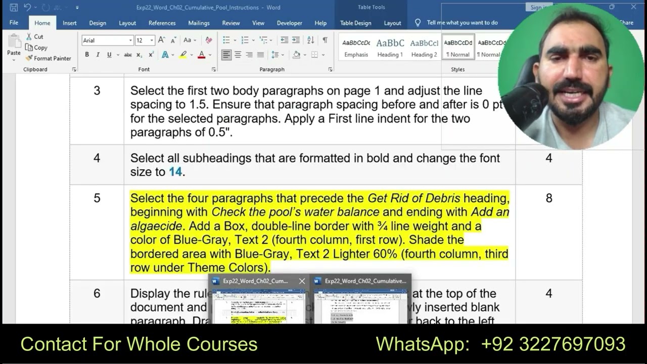This screenshot has height=364, width=647.
Task: Open the File menu tab
Action: tap(14, 23)
